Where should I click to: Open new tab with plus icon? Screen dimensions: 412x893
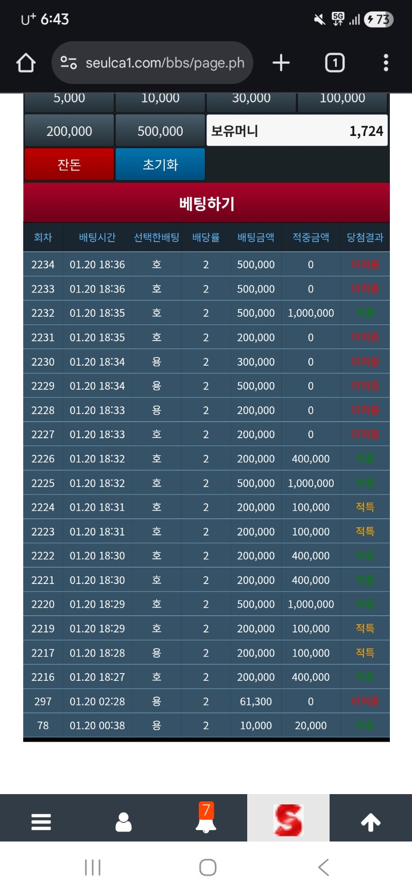[281, 63]
